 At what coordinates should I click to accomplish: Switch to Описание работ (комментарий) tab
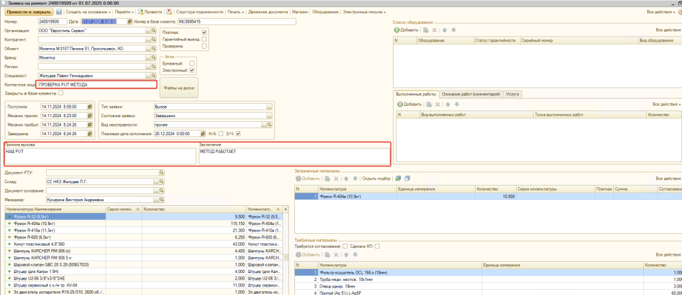[x=470, y=94]
